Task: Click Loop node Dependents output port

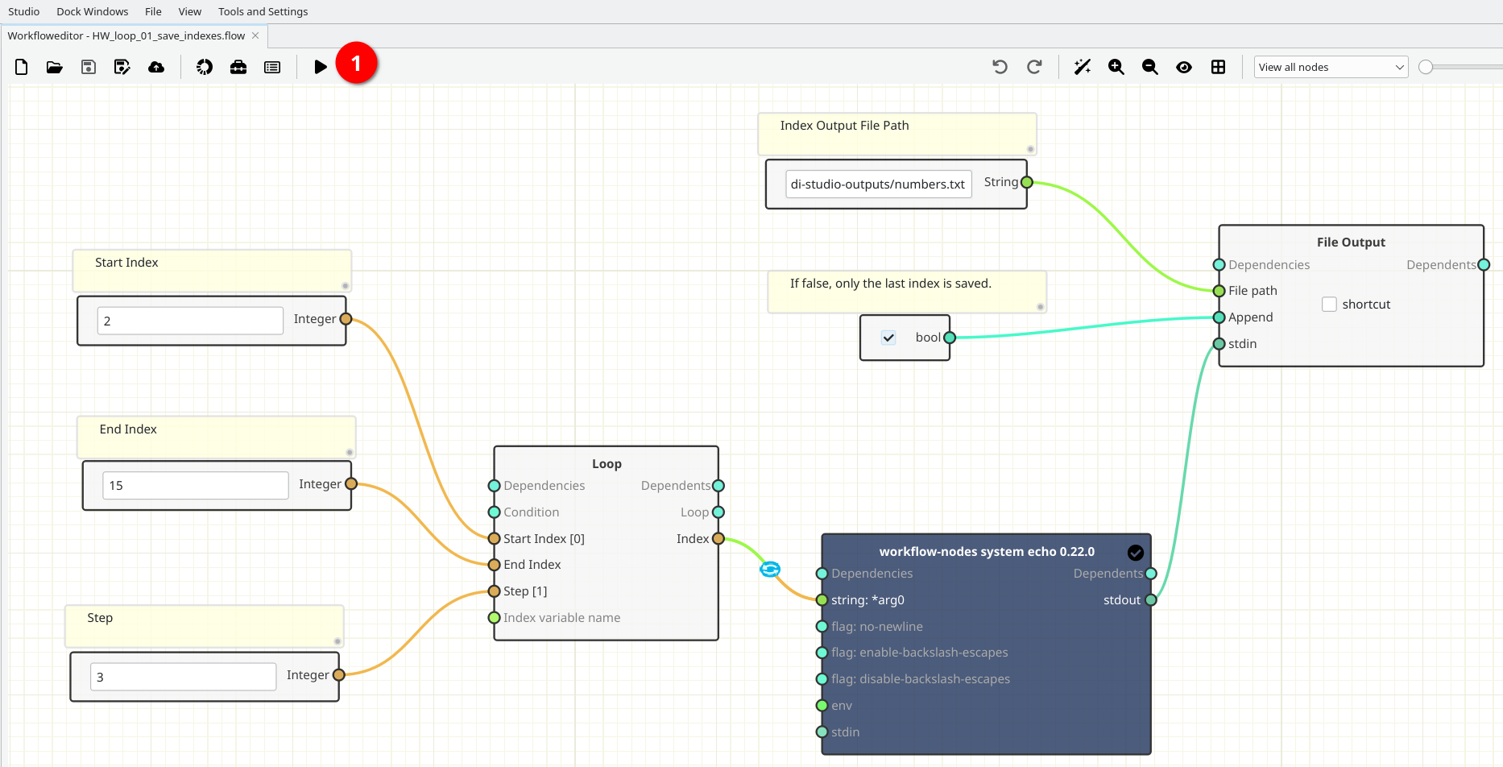Action: [x=718, y=486]
